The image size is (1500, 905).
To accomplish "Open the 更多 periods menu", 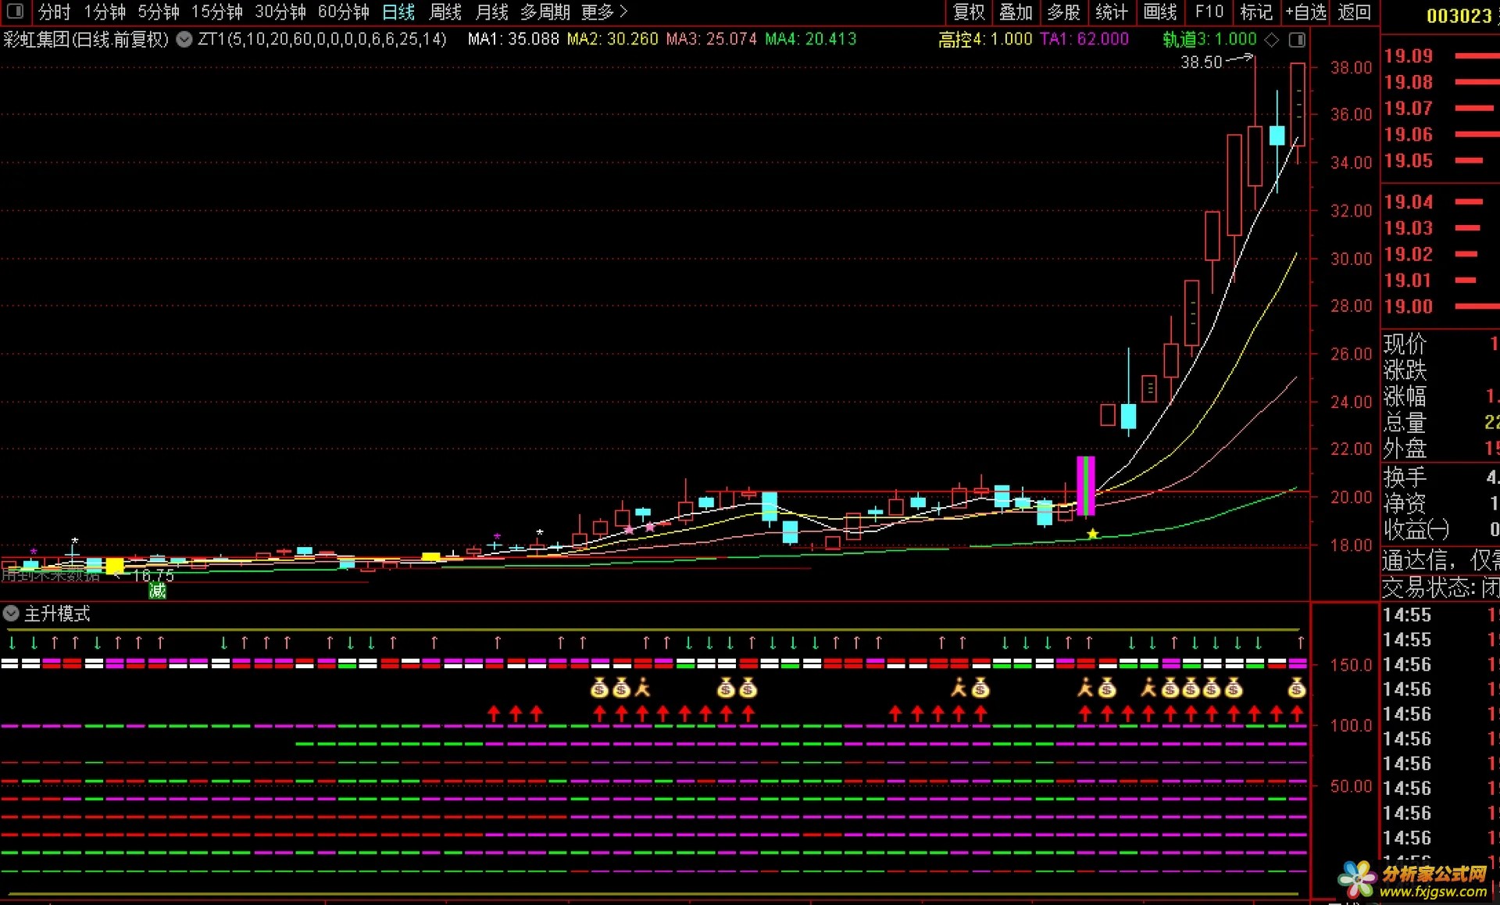I will click(604, 12).
